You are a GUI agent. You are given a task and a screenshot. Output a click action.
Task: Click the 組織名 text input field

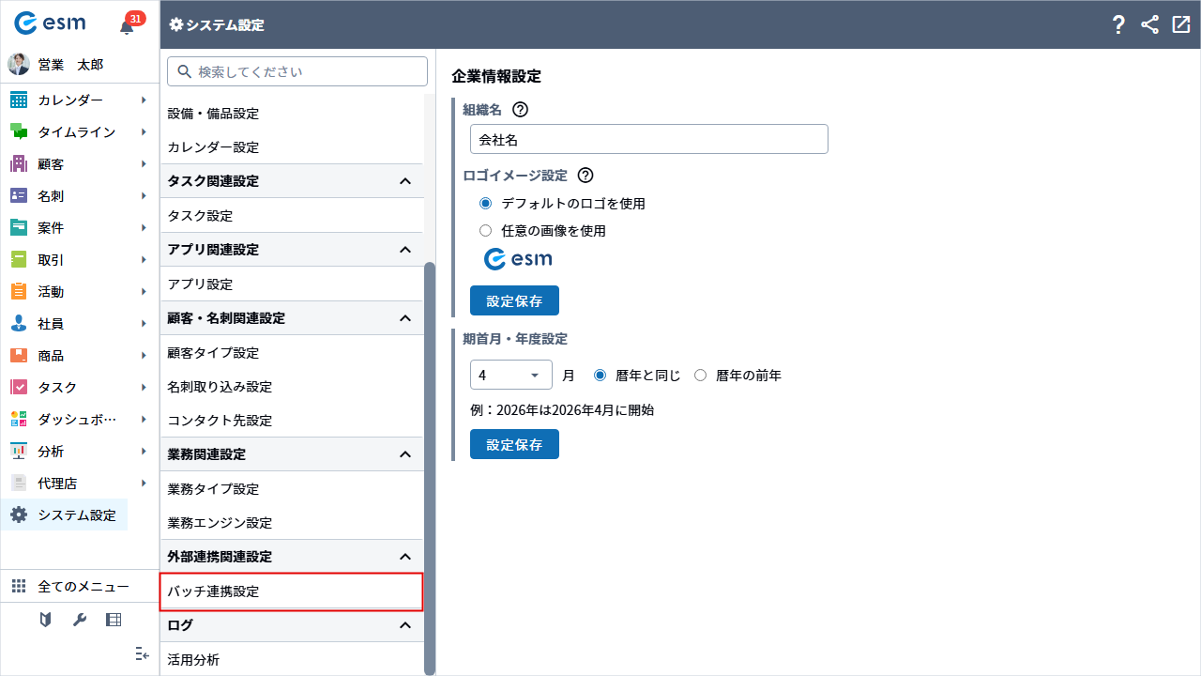point(648,140)
